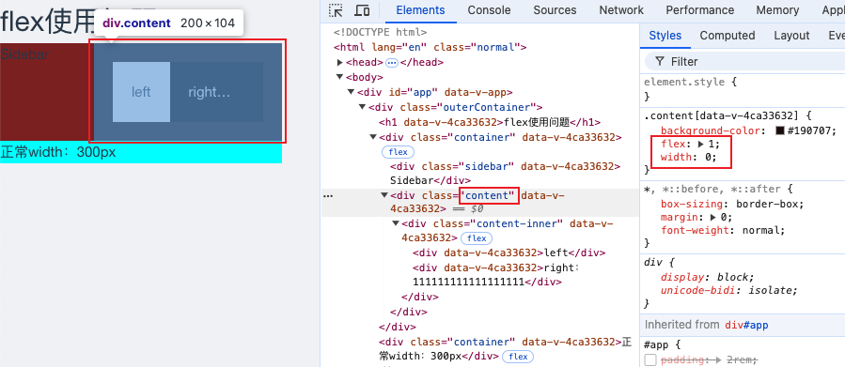Expand the head element node

point(340,63)
